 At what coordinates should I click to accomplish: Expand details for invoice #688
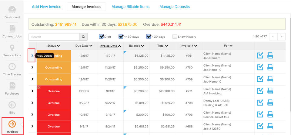pyautogui.click(x=32, y=126)
